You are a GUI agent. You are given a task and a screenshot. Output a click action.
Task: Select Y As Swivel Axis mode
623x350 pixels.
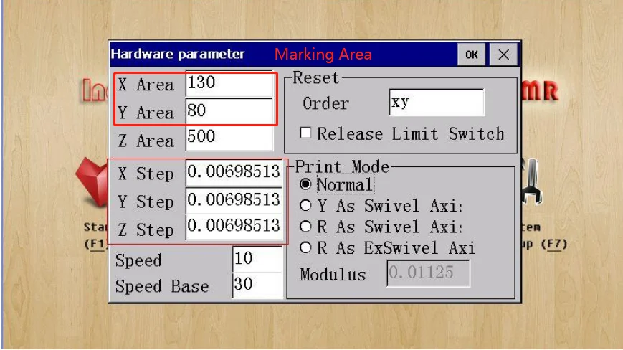click(305, 206)
